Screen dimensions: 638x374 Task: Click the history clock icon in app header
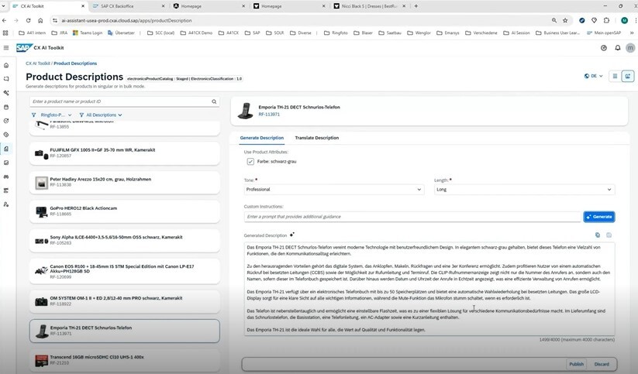(x=604, y=48)
